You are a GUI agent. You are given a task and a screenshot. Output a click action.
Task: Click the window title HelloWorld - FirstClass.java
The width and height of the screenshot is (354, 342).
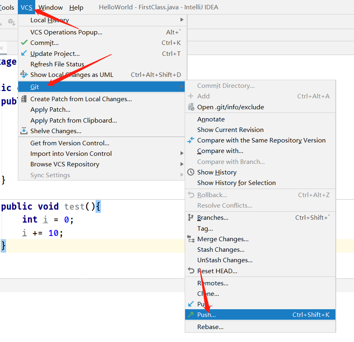(x=158, y=7)
